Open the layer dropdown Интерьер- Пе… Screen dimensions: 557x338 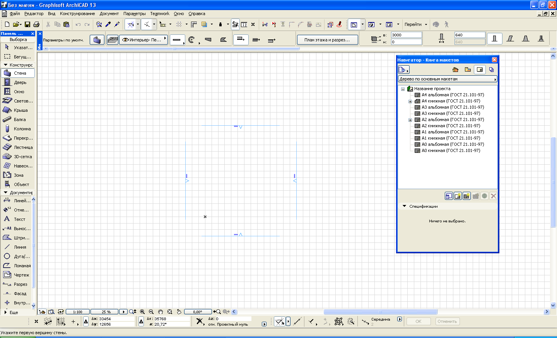click(x=144, y=40)
